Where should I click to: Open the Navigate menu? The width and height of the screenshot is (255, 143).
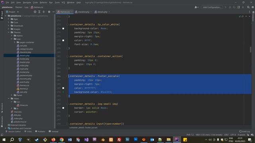[27, 3]
